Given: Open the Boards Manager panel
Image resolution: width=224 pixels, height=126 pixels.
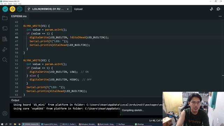Looking at the screenshot, I should coord(5,28).
